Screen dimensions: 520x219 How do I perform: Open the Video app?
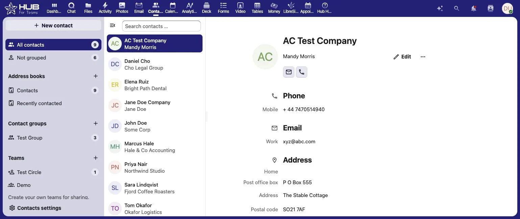pos(240,8)
